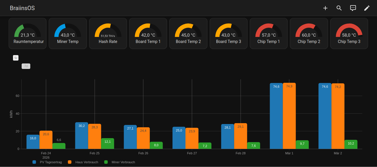
Task: Click the Chip Temp 3 card
Action: (349, 33)
